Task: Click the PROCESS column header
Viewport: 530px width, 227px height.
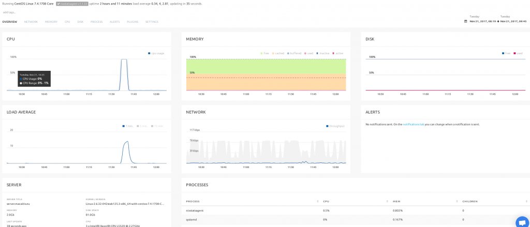Action: tap(193, 201)
